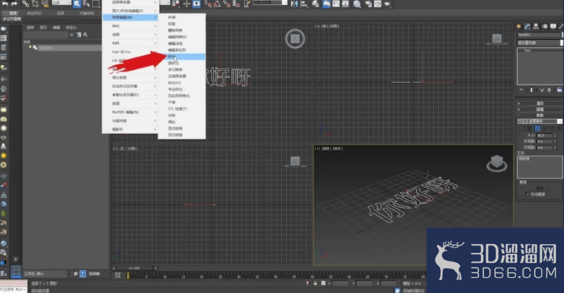This screenshot has height=293, width=564.
Task: Click the Size spinner arrows
Action: [x=555, y=135]
